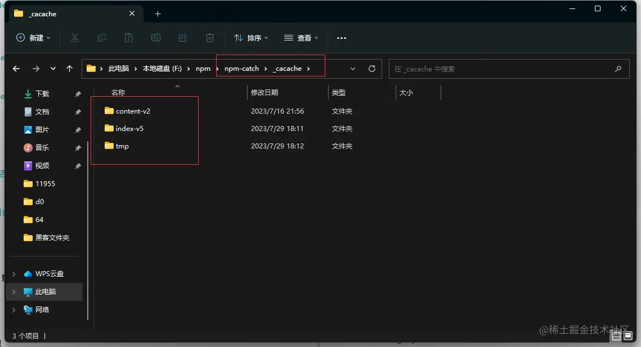Click the Copy icon in toolbar
641x347 pixels.
(102, 38)
